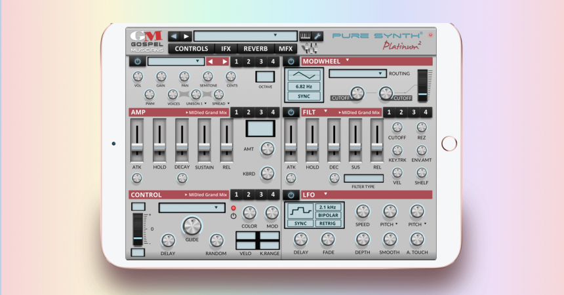Click the oscillator GAIN knob

[x=161, y=77]
